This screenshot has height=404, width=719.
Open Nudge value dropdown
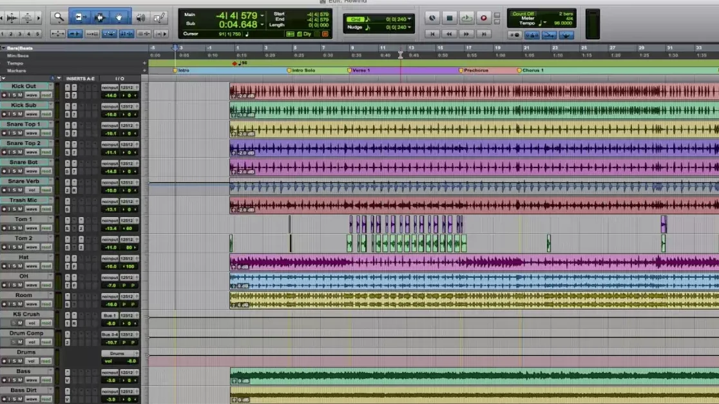(x=409, y=27)
